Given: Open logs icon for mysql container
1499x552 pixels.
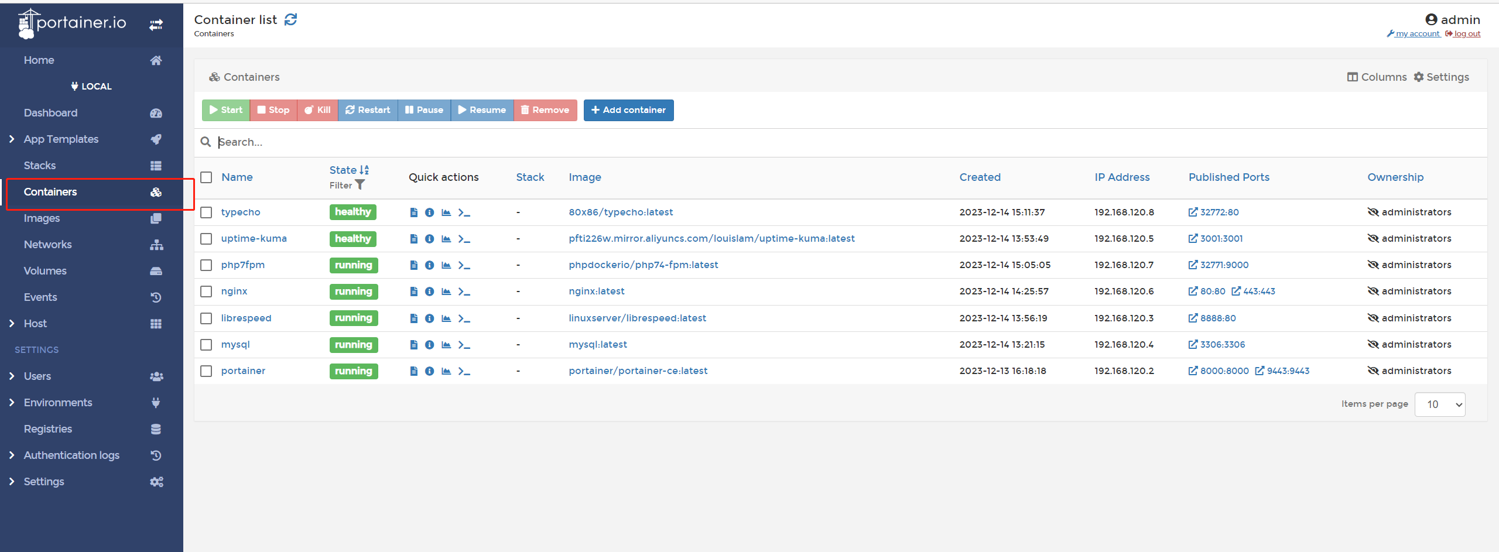Looking at the screenshot, I should point(414,345).
